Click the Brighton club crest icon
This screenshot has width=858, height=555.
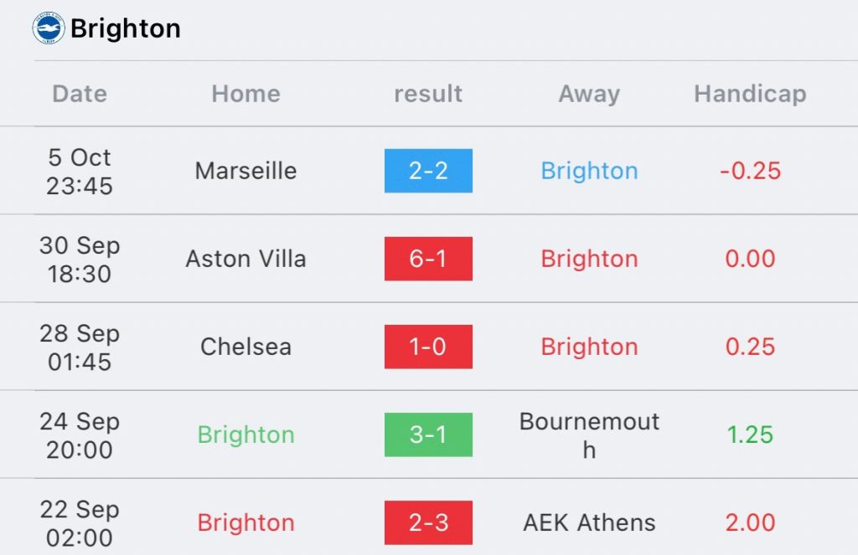coord(49,28)
